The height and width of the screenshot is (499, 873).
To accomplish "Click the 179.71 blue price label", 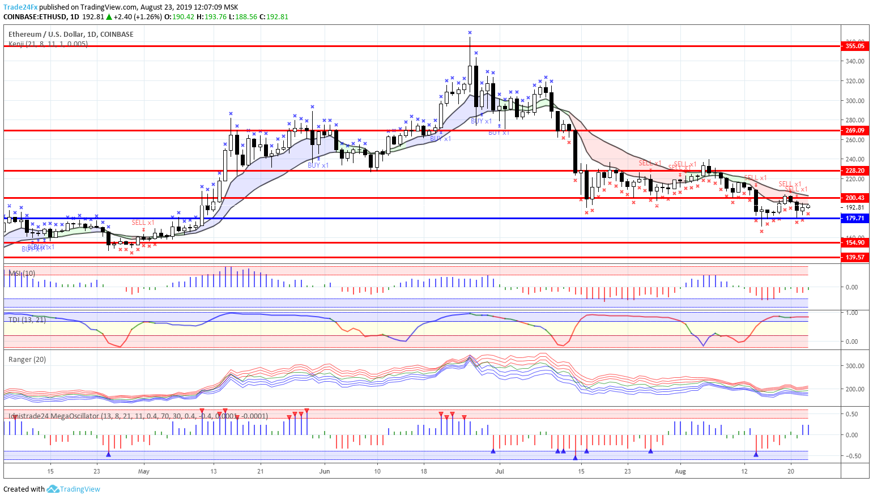I will tap(854, 218).
